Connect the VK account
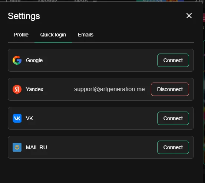This screenshot has height=183, width=205. (173, 118)
